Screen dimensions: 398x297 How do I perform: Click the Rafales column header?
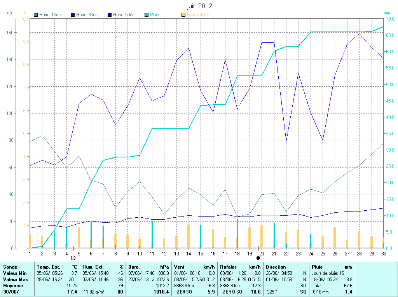point(229,267)
